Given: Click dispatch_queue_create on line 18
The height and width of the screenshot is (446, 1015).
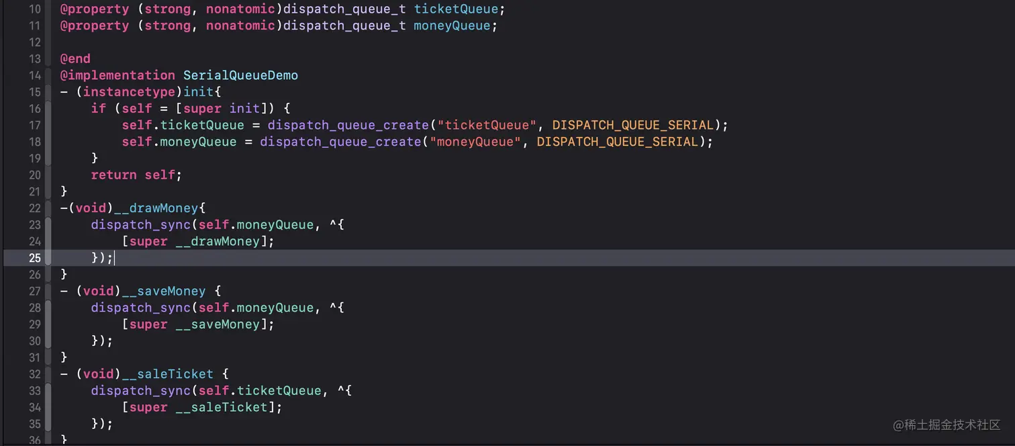Looking at the screenshot, I should click(x=340, y=142).
